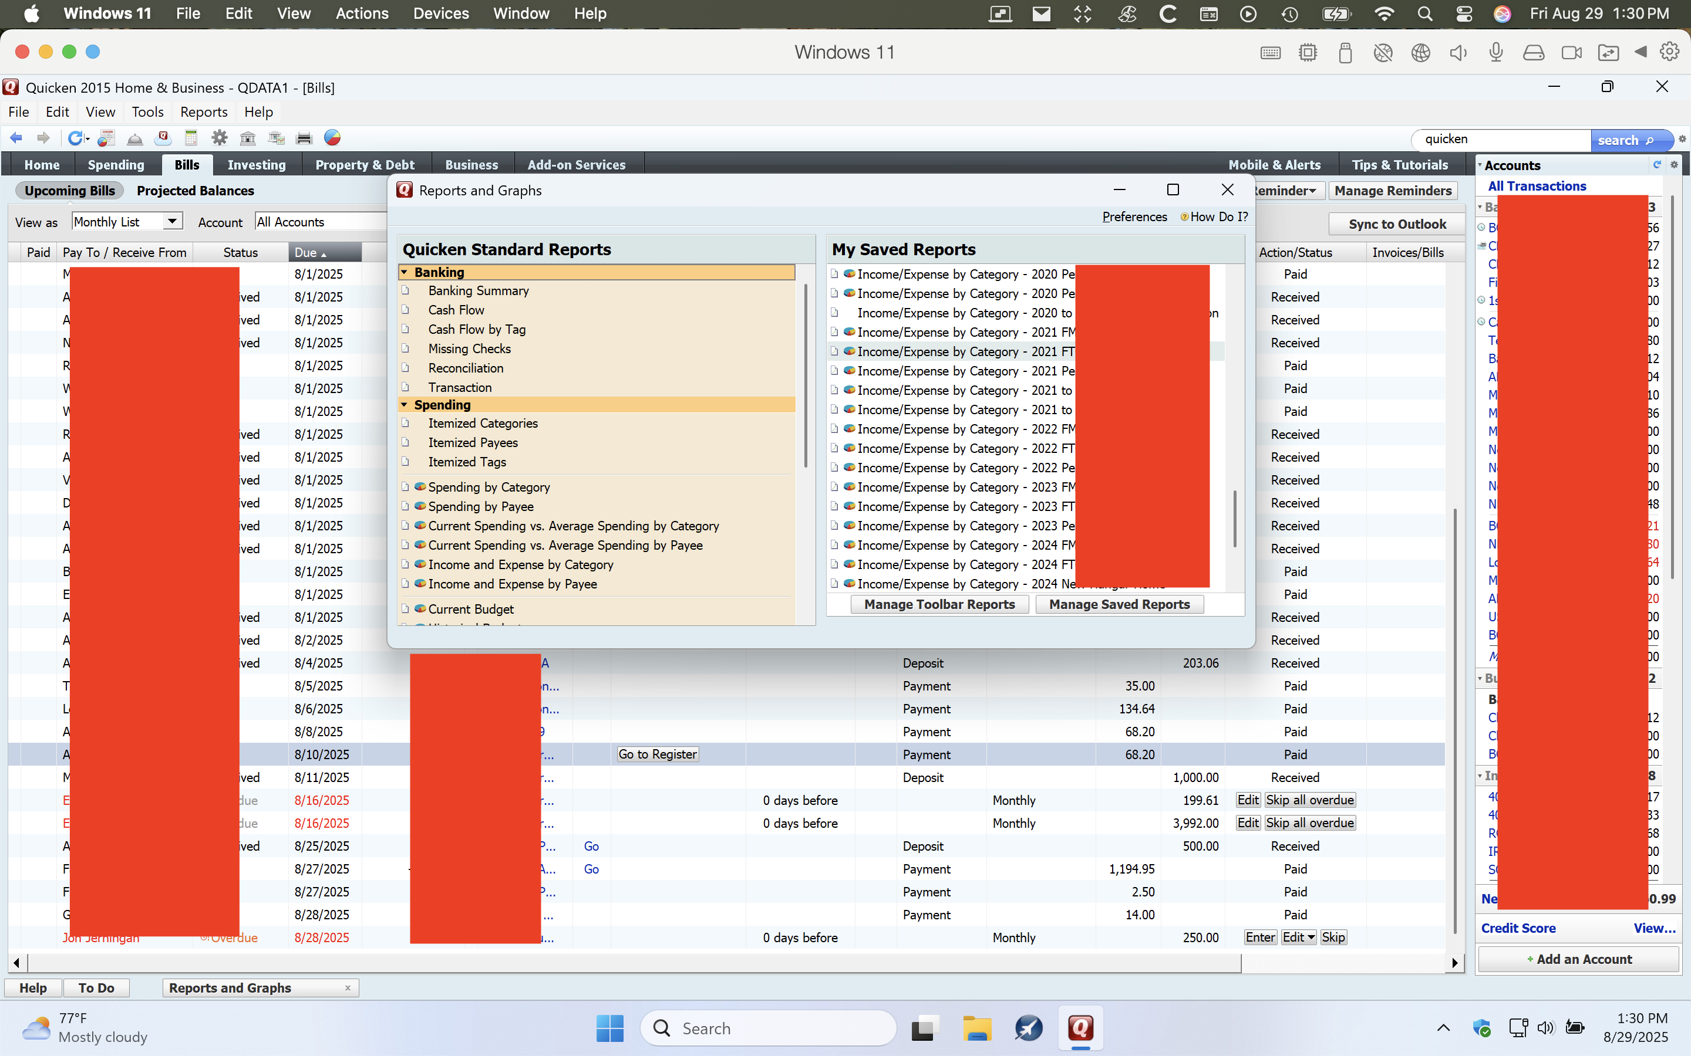This screenshot has width=1691, height=1056.
Task: Collapse the Banking reports section
Action: (405, 272)
